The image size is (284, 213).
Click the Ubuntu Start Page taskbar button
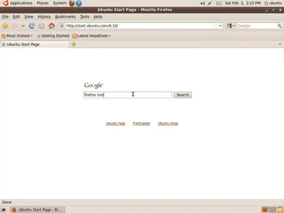click(37, 210)
